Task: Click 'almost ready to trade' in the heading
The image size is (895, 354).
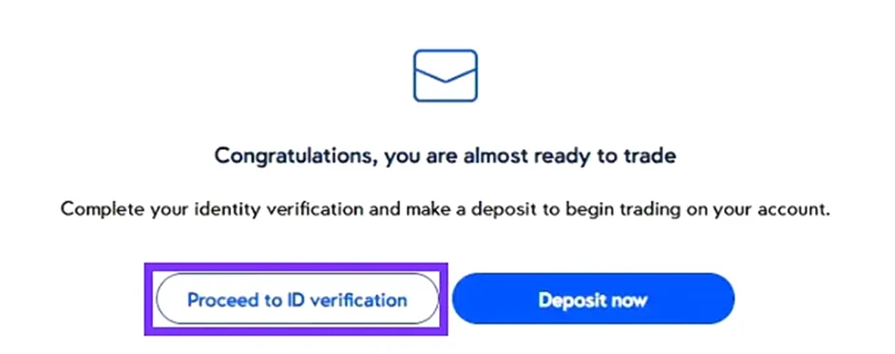Action: [x=570, y=155]
